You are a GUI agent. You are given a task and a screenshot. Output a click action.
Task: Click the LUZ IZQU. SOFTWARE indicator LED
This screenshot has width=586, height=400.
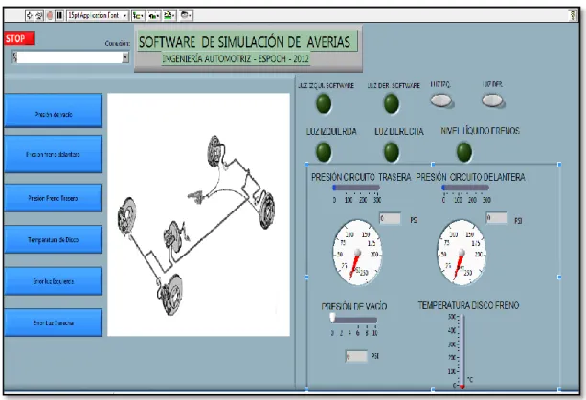pyautogui.click(x=324, y=103)
